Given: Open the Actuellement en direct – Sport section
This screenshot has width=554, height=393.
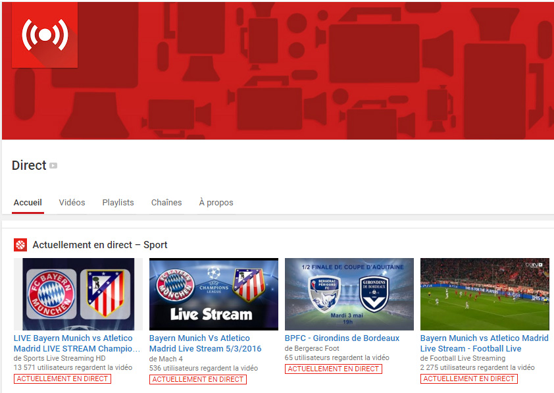Looking at the screenshot, I should point(100,245).
